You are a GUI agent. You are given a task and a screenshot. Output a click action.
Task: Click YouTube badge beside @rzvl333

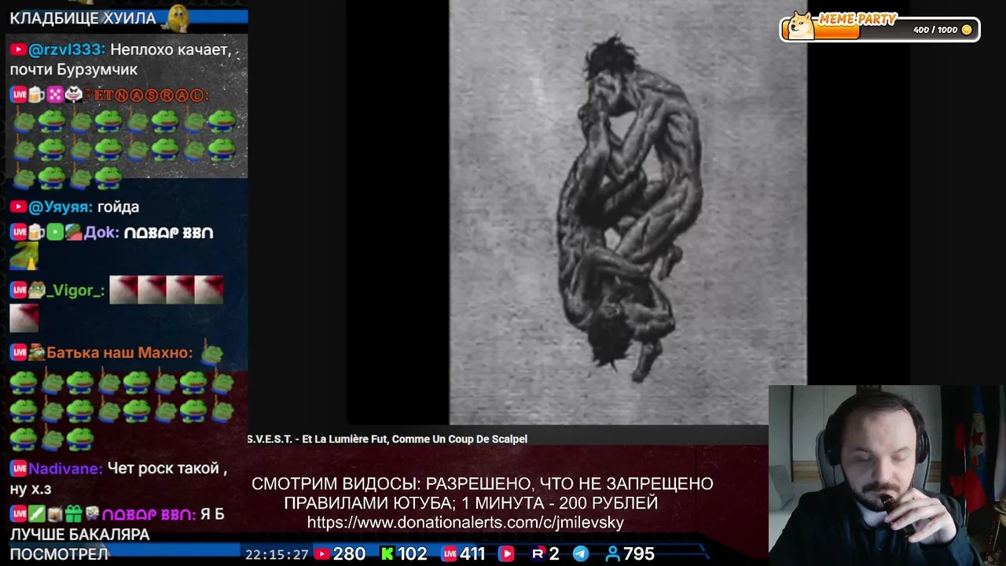coord(18,50)
